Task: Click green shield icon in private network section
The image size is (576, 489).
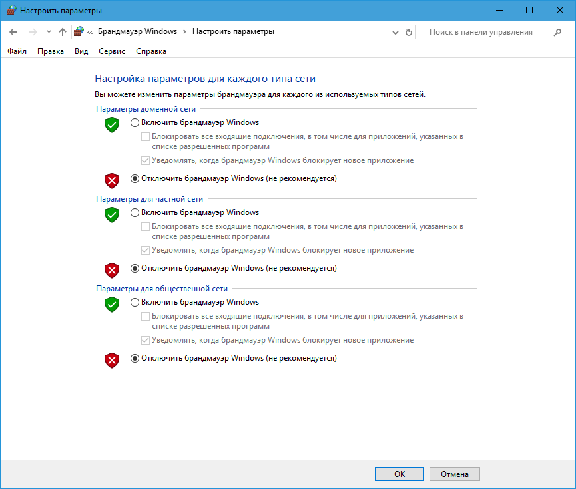Action: coord(112,215)
